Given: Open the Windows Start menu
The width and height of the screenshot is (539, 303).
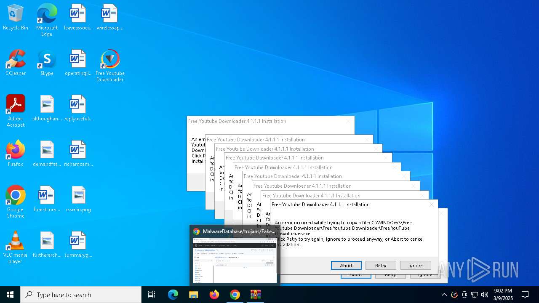Looking at the screenshot, I should [10, 295].
